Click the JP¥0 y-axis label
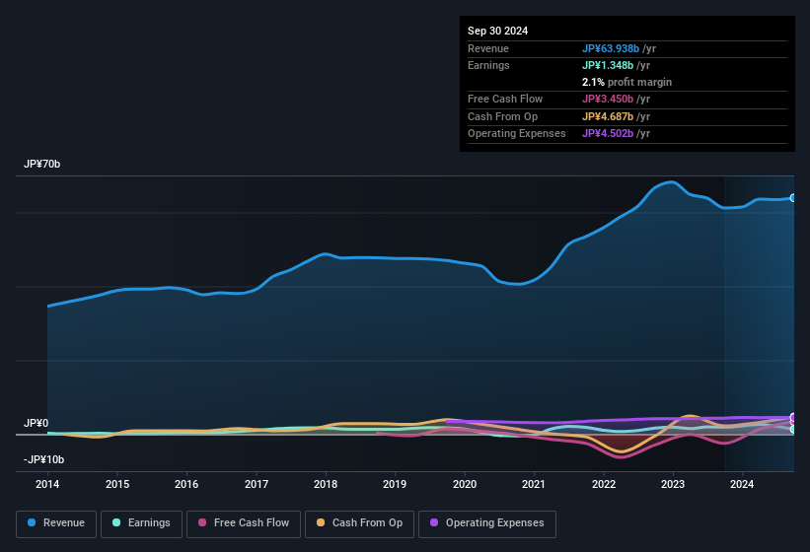 [37, 423]
